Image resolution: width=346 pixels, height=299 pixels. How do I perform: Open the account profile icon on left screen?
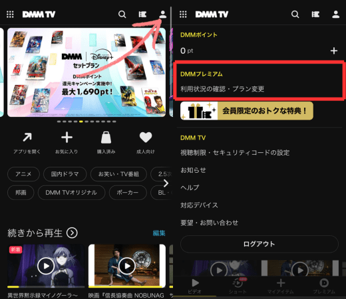(x=163, y=15)
